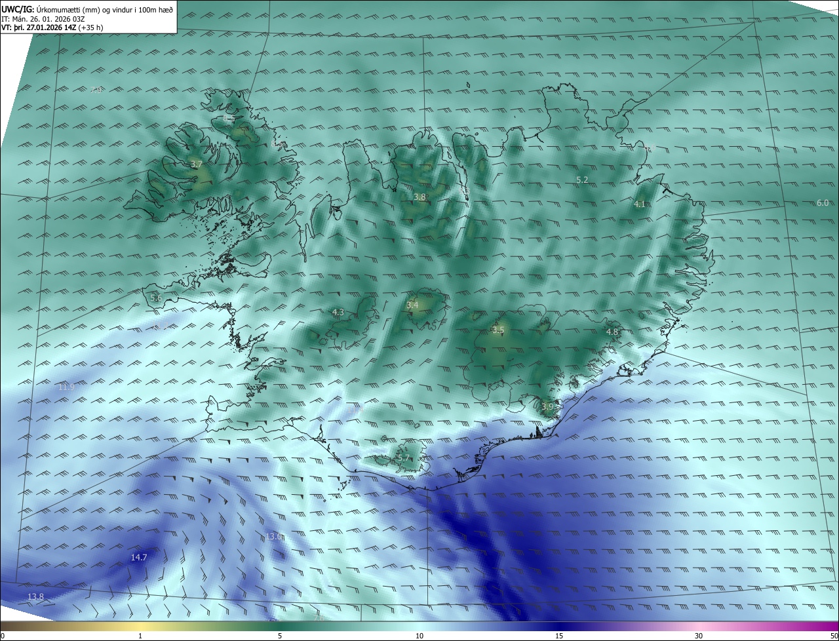The width and height of the screenshot is (839, 641).
Task: Click the 13.0 value south of Iceland
Action: click(x=274, y=537)
